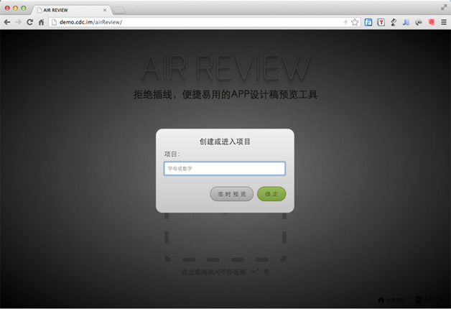Open the blue 'J' extension icon
The width and height of the screenshot is (451, 309).
click(x=406, y=22)
